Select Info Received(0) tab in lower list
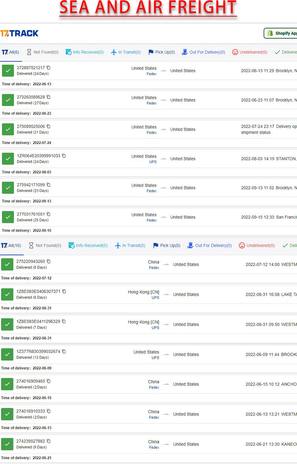Viewport: 297px width, 464px height. point(88,245)
